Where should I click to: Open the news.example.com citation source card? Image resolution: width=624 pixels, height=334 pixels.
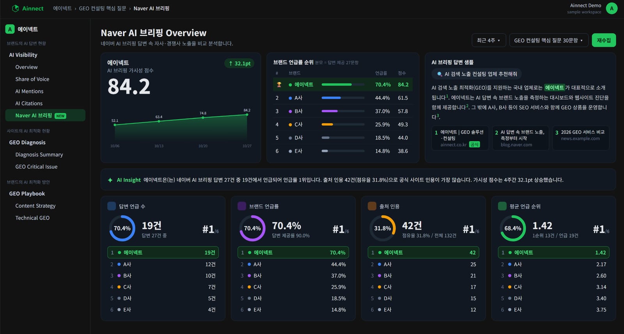(581, 138)
